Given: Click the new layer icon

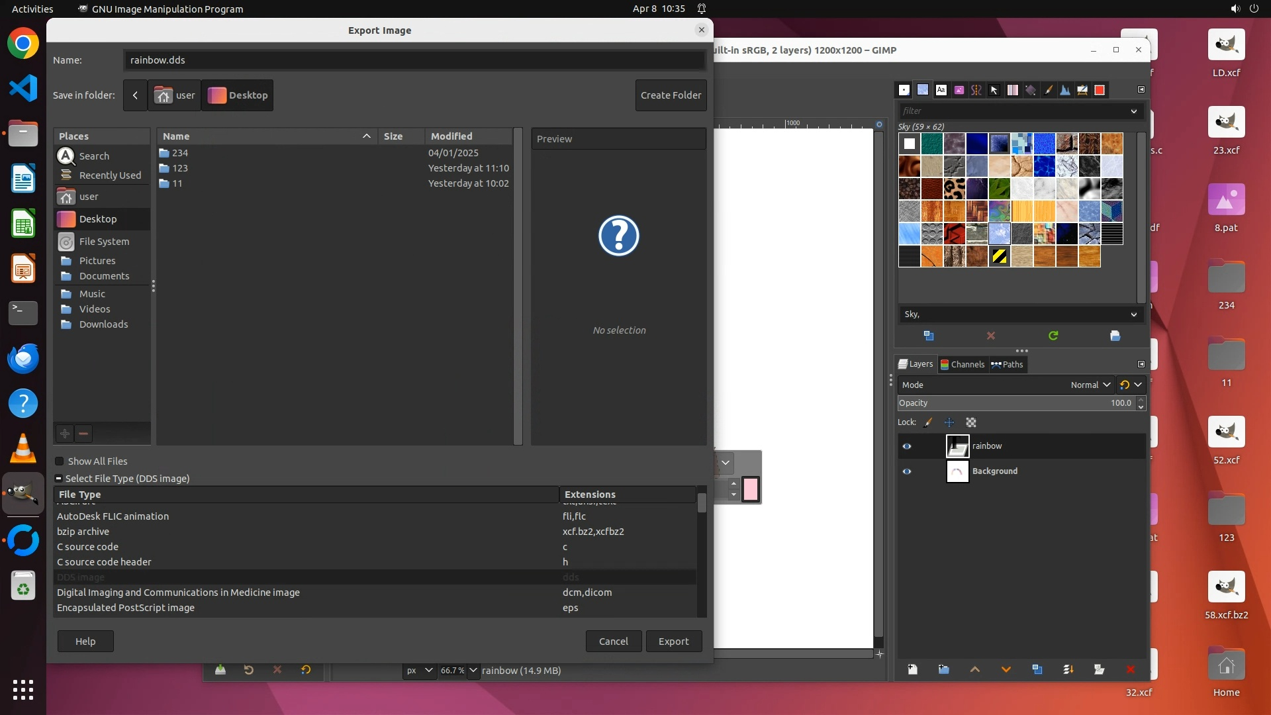Looking at the screenshot, I should coord(913,669).
